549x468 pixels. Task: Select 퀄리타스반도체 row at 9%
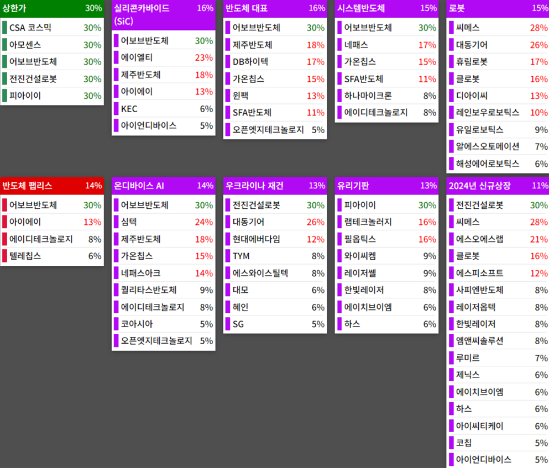[x=164, y=290]
